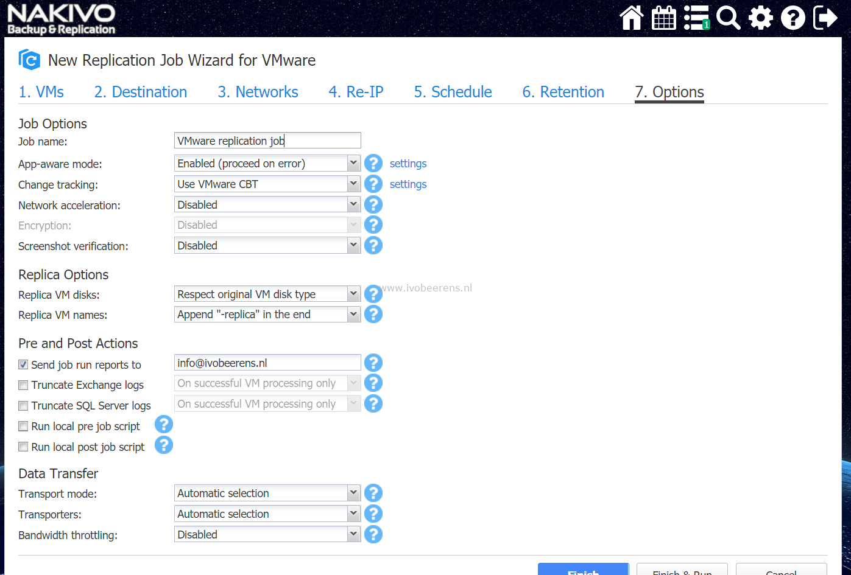Image resolution: width=851 pixels, height=575 pixels.
Task: Show help for Transport mode
Action: tap(373, 493)
